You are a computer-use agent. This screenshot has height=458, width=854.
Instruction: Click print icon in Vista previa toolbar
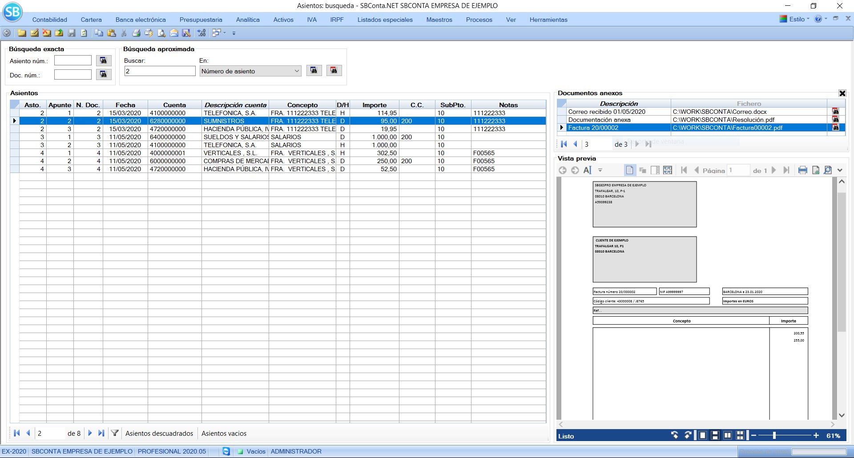coord(802,170)
